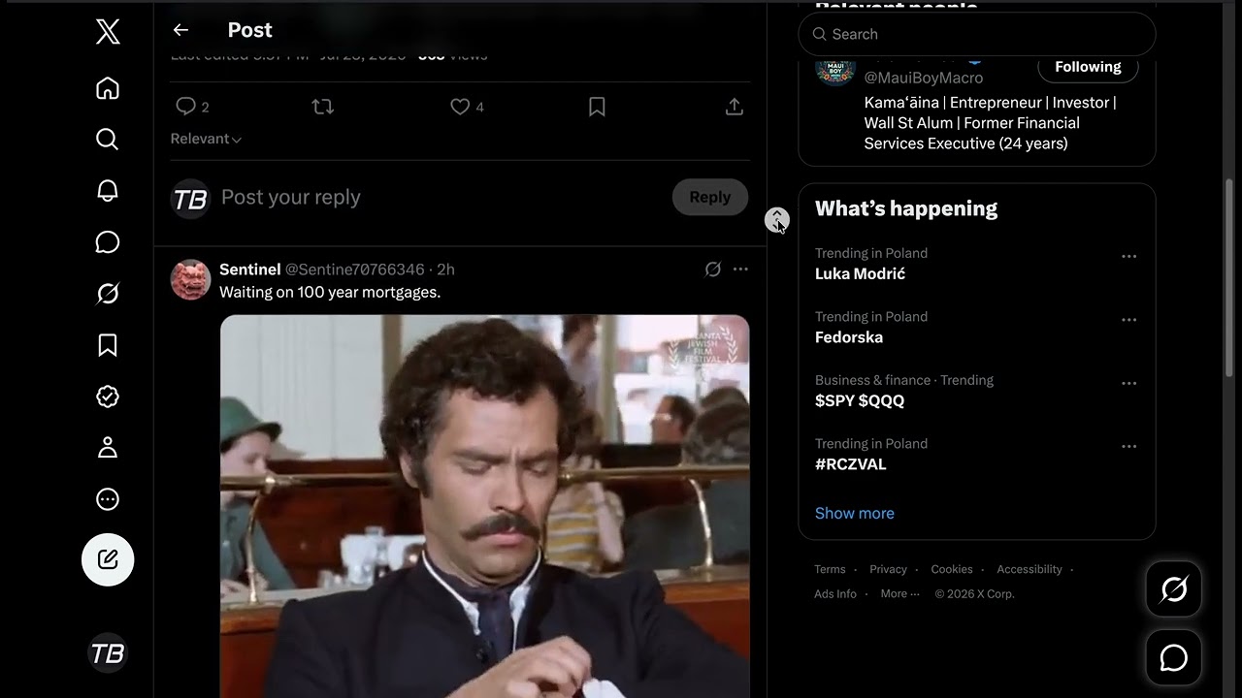
Task: Open Profile in the sidebar
Action: pyautogui.click(x=108, y=448)
